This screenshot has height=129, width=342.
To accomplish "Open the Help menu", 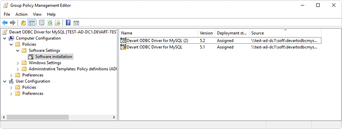I will tap(51, 14).
